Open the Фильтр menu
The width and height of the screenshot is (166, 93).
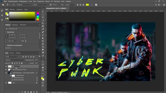pyautogui.click(x=47, y=1)
